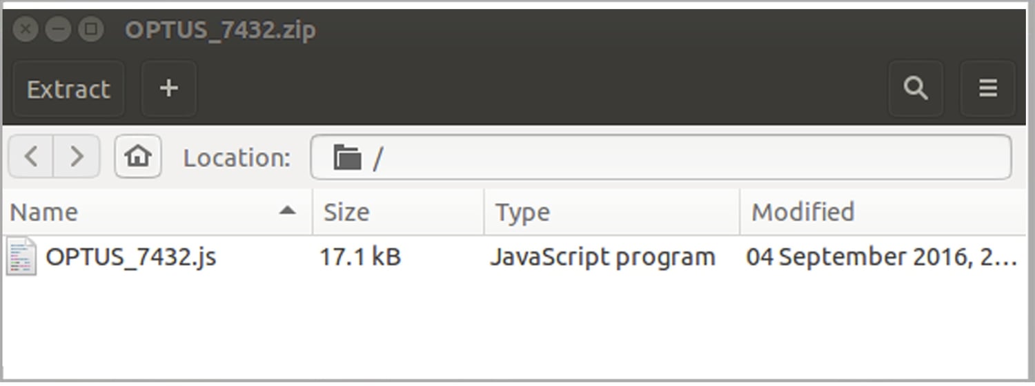Go forward with the right arrow
1035x386 pixels.
point(77,157)
